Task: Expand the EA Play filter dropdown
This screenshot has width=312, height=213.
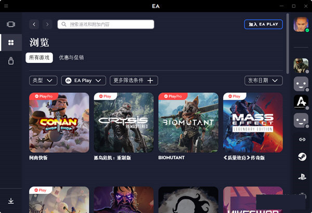Action: 84,81
